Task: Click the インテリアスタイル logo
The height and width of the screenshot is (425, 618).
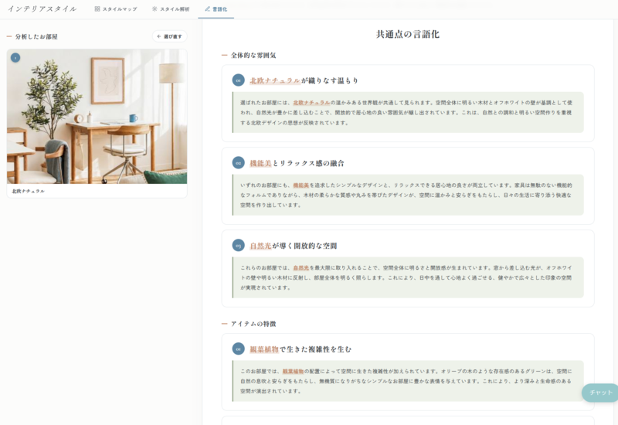Action: tap(42, 8)
